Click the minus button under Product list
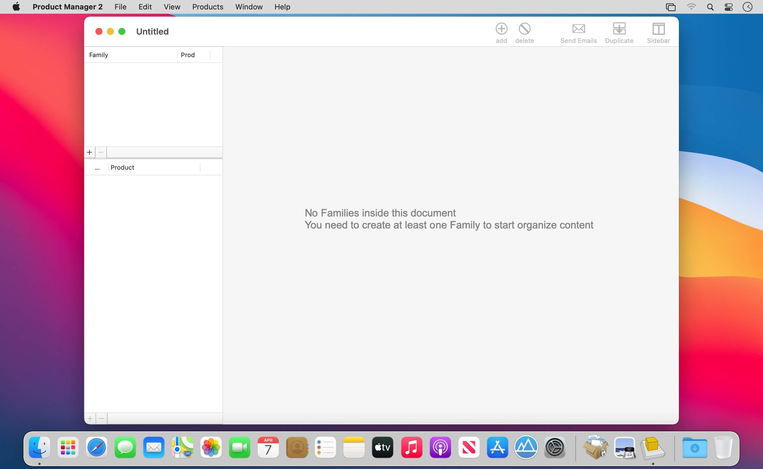The height and width of the screenshot is (469, 763). coord(101,418)
